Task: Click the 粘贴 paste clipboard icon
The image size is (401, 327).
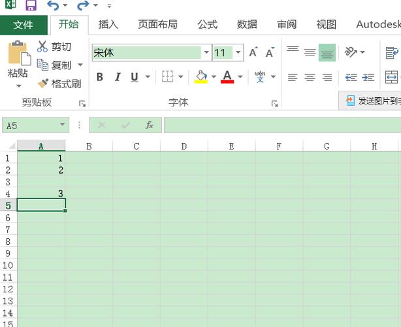Action: (x=19, y=53)
